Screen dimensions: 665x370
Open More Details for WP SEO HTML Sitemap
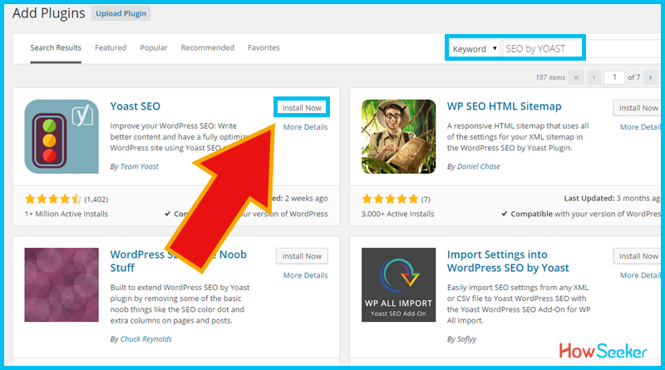click(640, 127)
